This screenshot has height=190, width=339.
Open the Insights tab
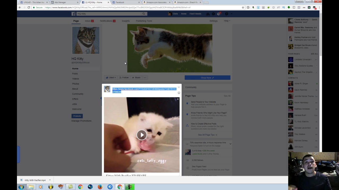[126, 21]
